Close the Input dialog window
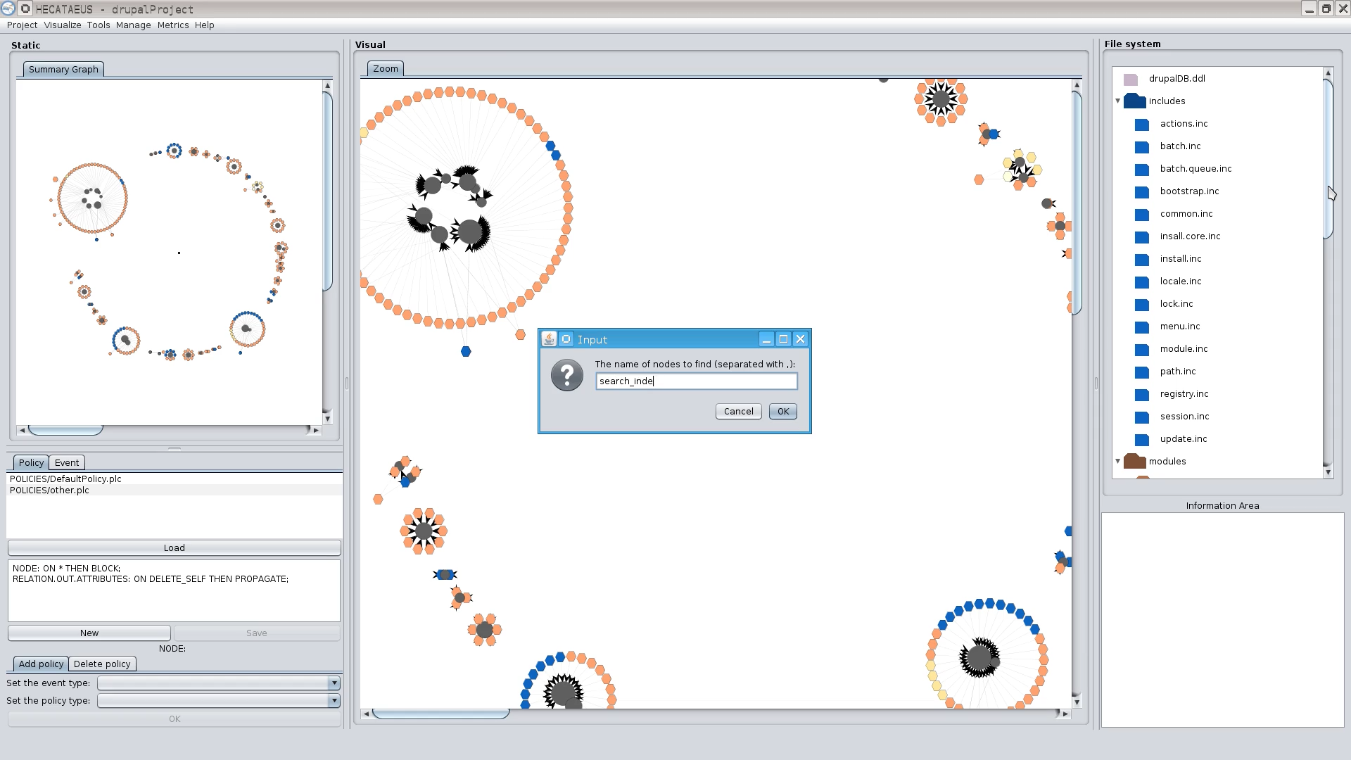Viewport: 1351px width, 760px height. 800,339
